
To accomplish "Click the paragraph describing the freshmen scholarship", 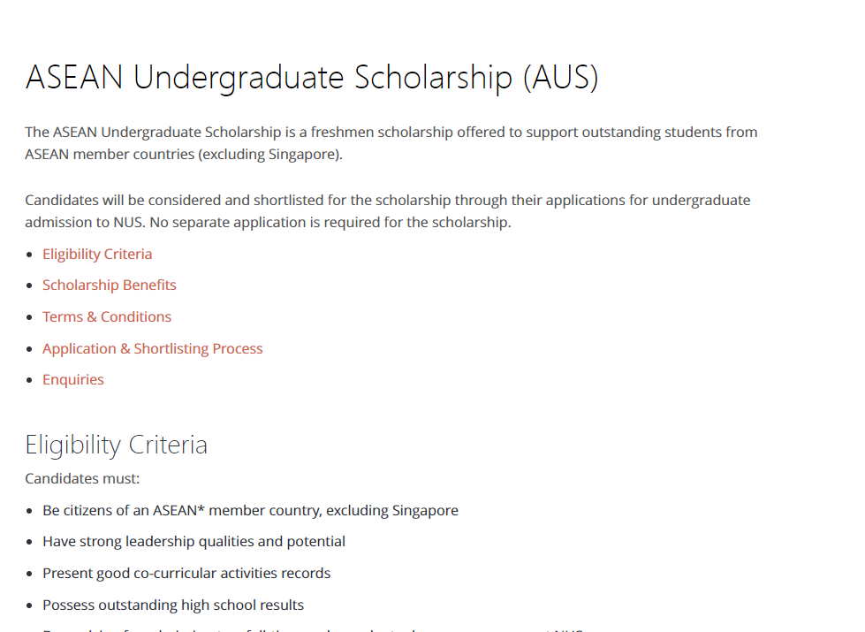I will click(x=391, y=143).
